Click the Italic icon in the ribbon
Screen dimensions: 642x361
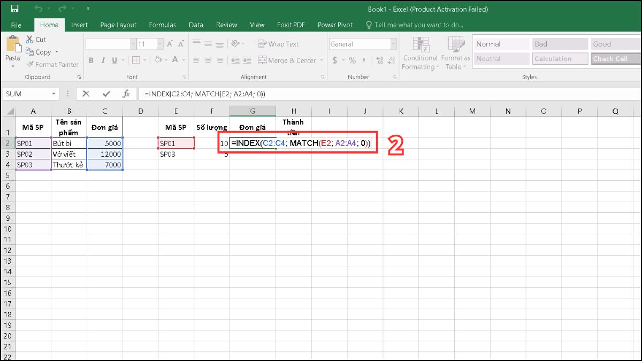[x=102, y=60]
